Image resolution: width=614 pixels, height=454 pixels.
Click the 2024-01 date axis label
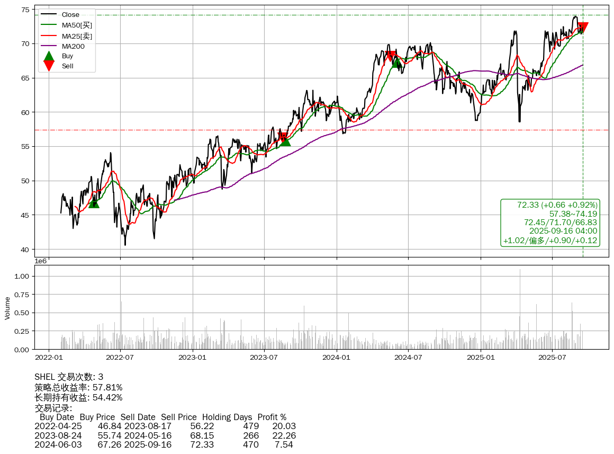click(x=337, y=358)
